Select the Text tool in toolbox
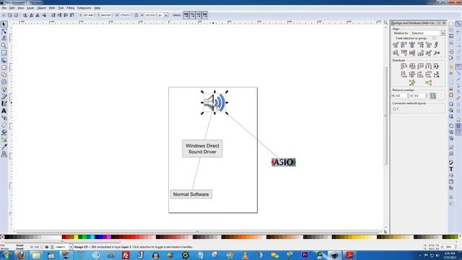Image resolution: width=462 pixels, height=260 pixels. click(x=4, y=110)
